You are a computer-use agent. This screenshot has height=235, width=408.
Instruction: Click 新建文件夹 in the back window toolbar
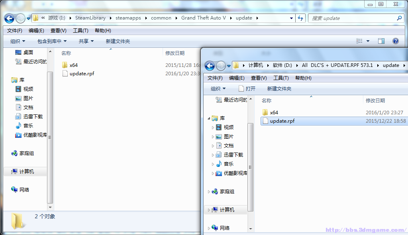pos(118,41)
